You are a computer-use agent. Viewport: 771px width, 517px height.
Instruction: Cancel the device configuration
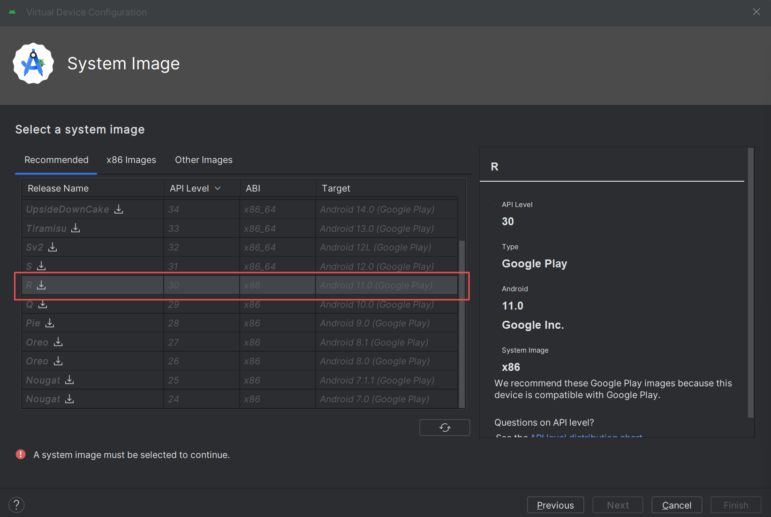[677, 505]
